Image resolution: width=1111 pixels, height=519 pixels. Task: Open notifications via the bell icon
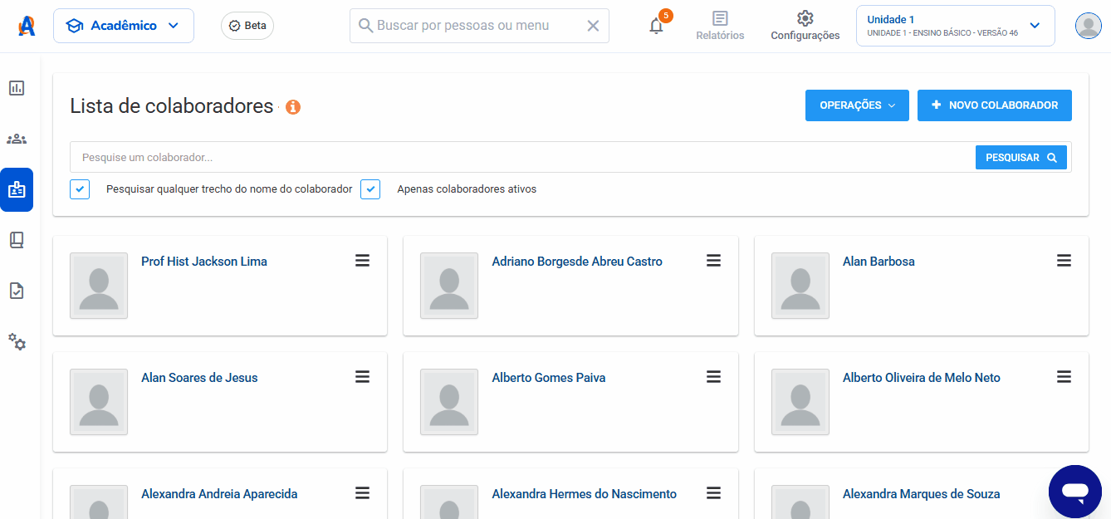click(656, 26)
